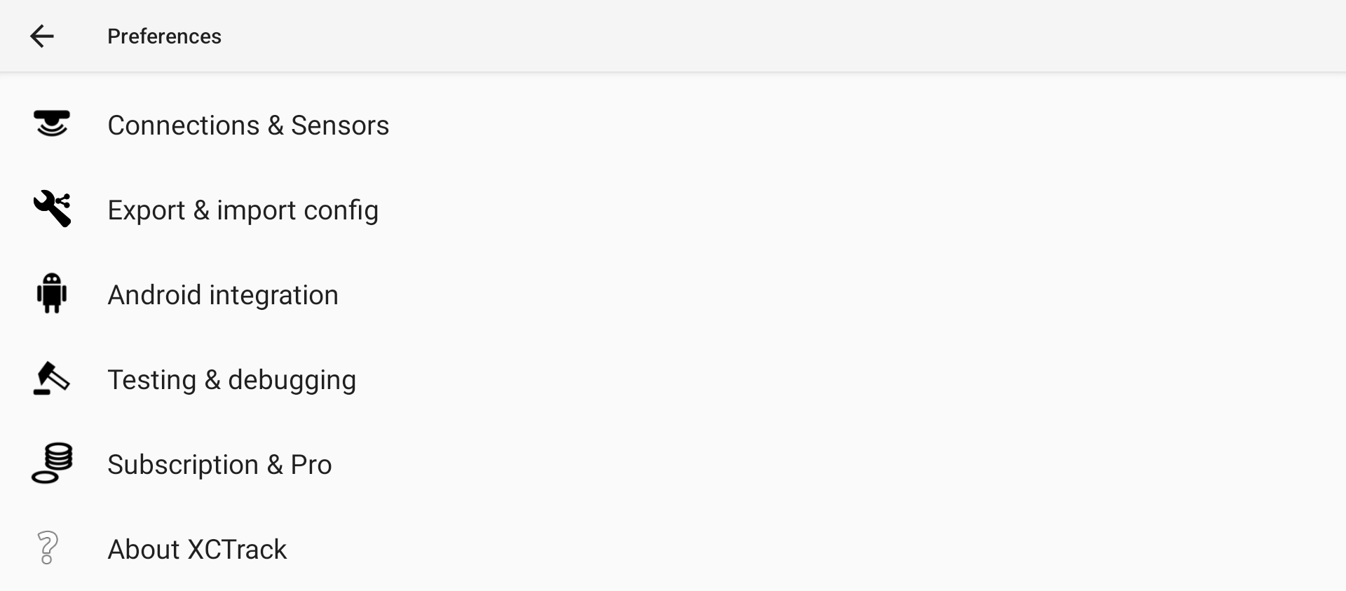The height and width of the screenshot is (591, 1346).
Task: Select the word Sensors in first entry
Action: (340, 125)
